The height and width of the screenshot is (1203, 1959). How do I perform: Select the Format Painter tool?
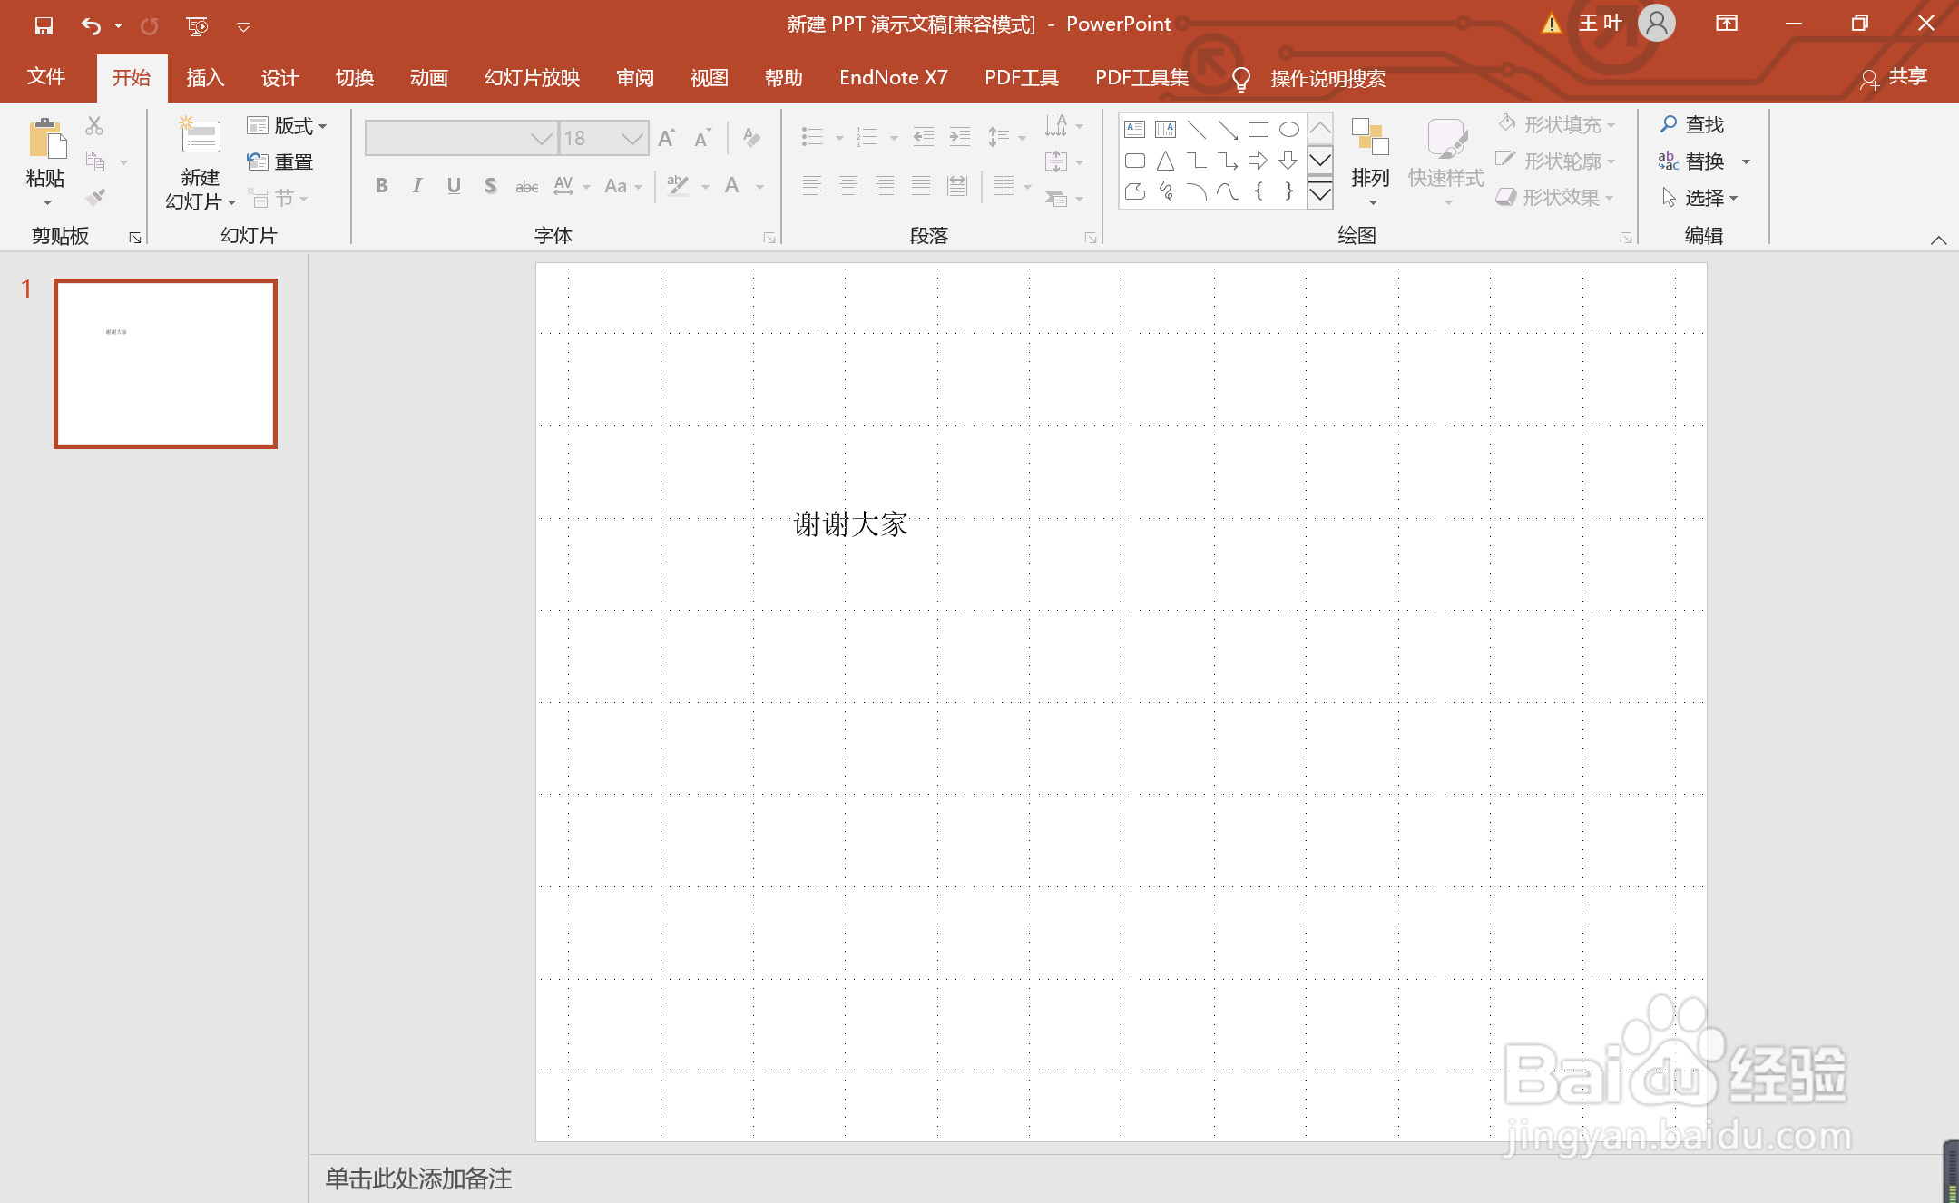tap(94, 197)
